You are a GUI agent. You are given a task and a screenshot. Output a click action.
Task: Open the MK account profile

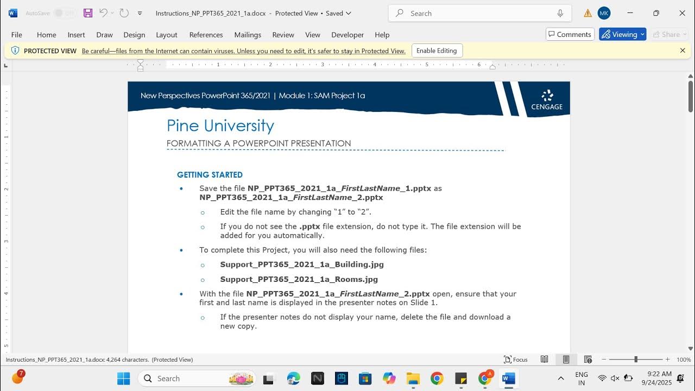point(604,13)
